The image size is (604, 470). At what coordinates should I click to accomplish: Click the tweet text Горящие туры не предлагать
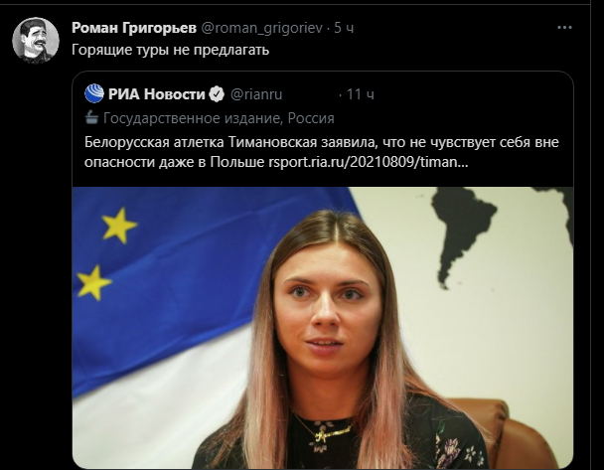[170, 50]
